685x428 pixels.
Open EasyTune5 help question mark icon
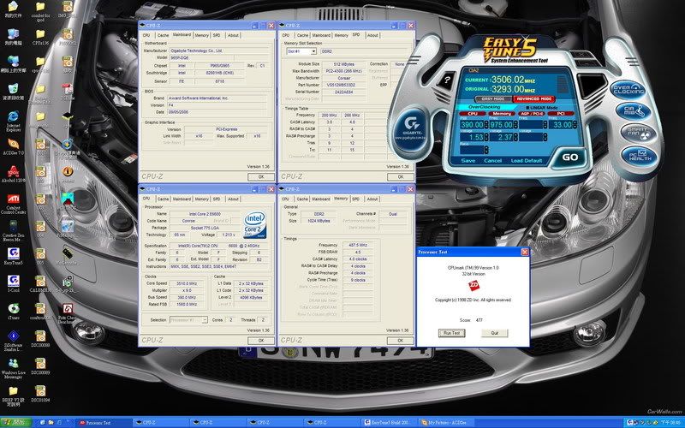pos(446,80)
